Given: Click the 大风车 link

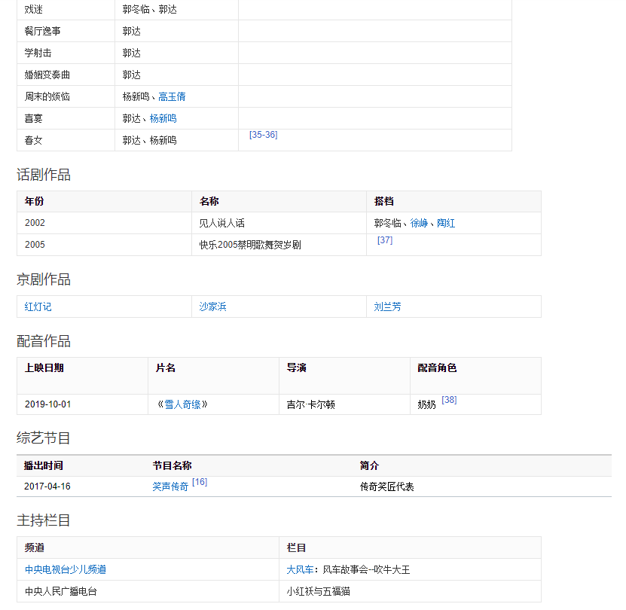Looking at the screenshot, I should click(300, 569).
